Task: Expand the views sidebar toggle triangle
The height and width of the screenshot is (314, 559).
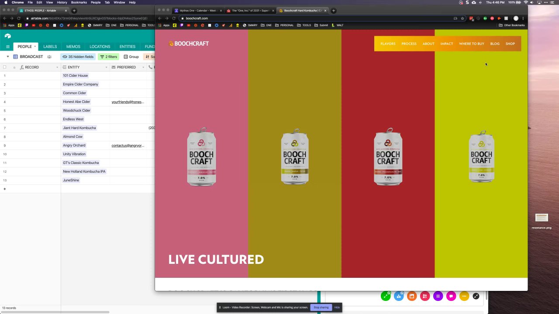Action: click(x=7, y=57)
